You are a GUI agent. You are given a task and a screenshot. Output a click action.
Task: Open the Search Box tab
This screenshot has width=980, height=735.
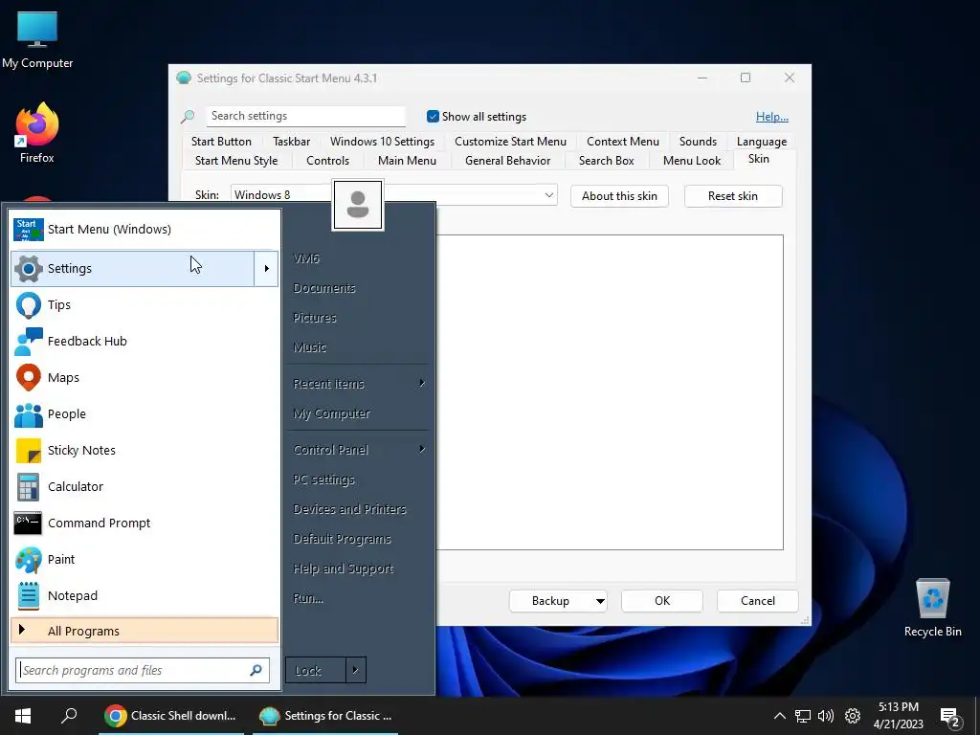(x=606, y=161)
